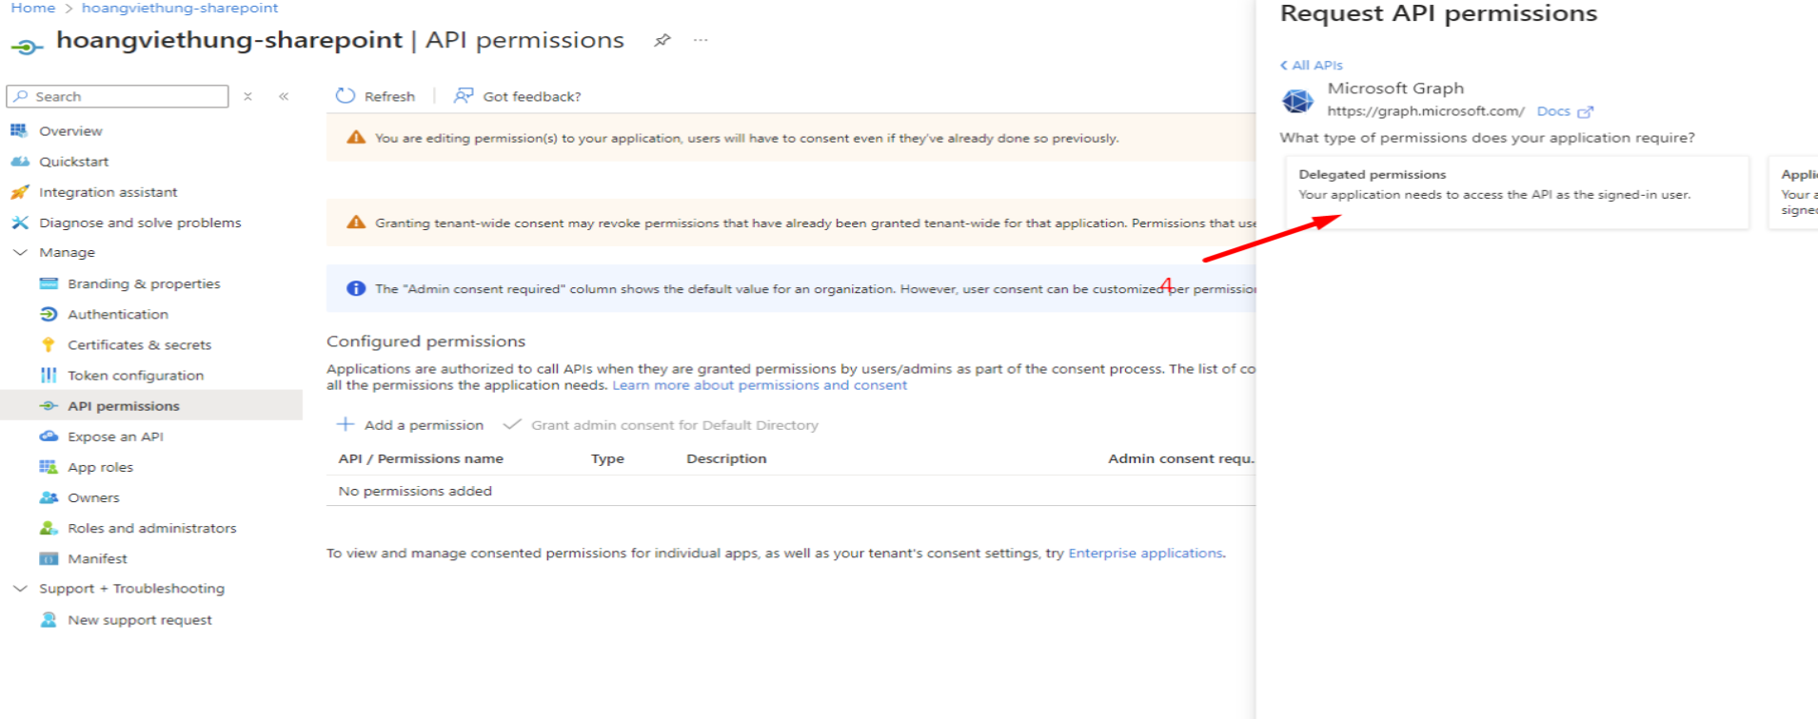Viewport: 1818px width, 719px height.
Task: Open the Got feedback? link
Action: click(x=517, y=96)
